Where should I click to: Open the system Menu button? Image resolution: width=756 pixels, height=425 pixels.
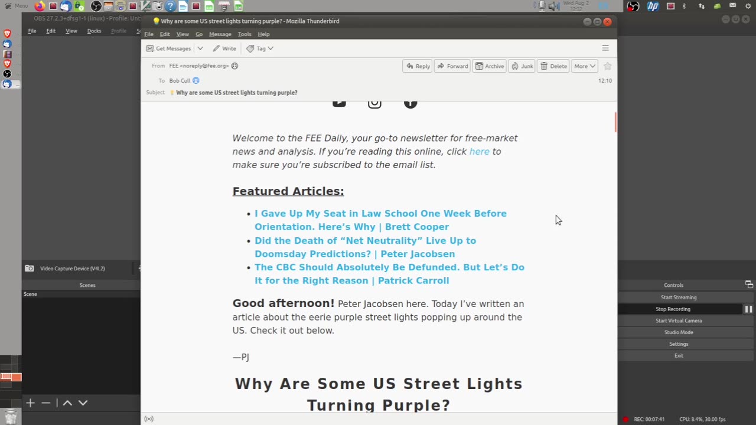click(x=16, y=6)
